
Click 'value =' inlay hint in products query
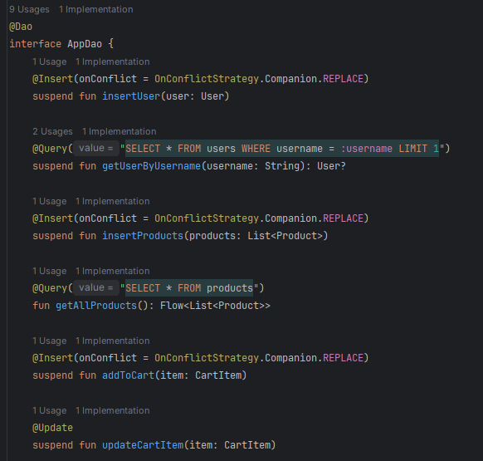[96, 288]
